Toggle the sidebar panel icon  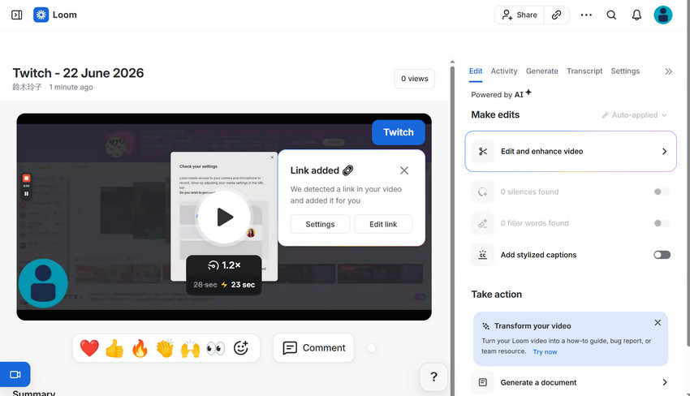(x=17, y=15)
